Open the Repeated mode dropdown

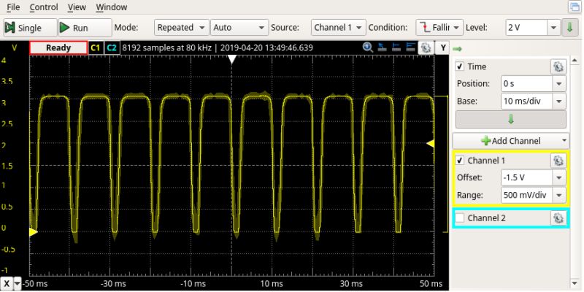coord(181,28)
